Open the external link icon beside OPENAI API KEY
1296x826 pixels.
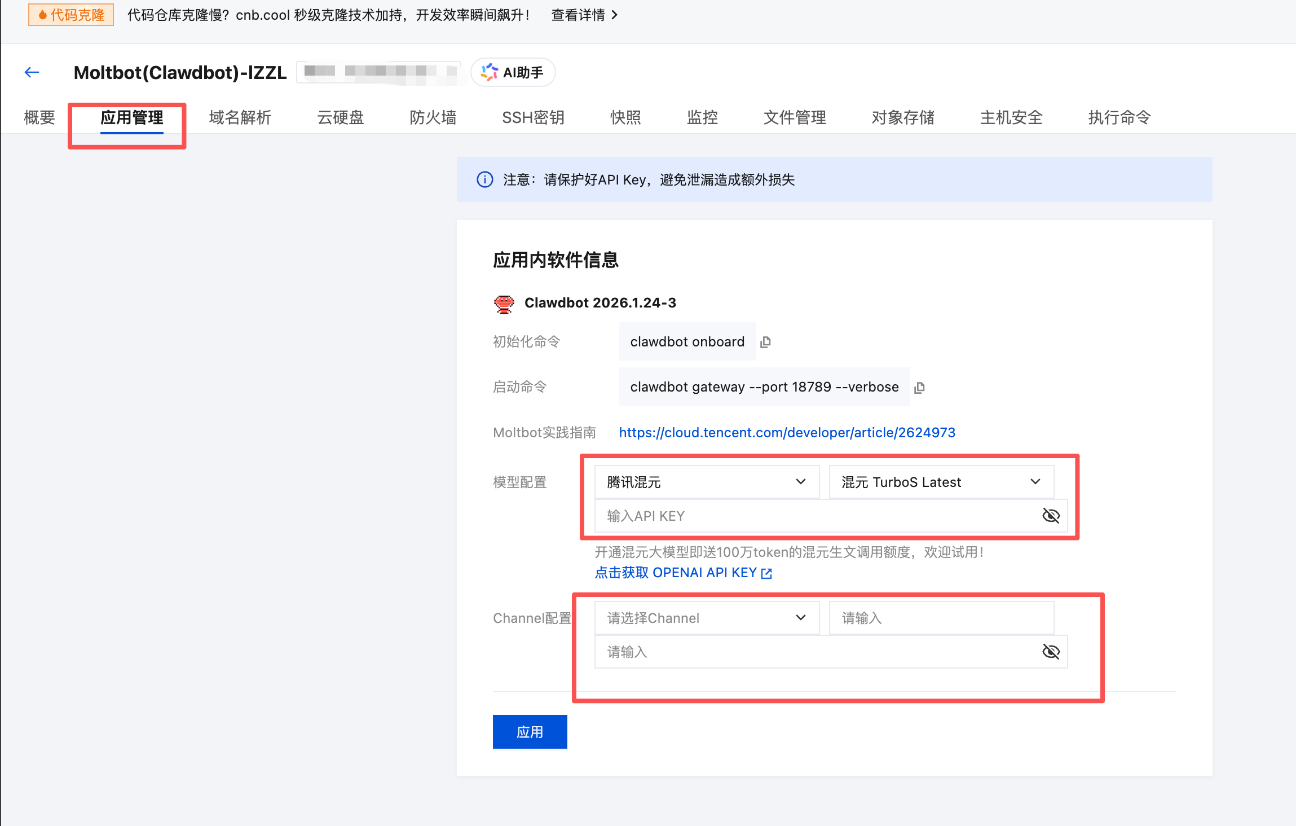tap(767, 573)
